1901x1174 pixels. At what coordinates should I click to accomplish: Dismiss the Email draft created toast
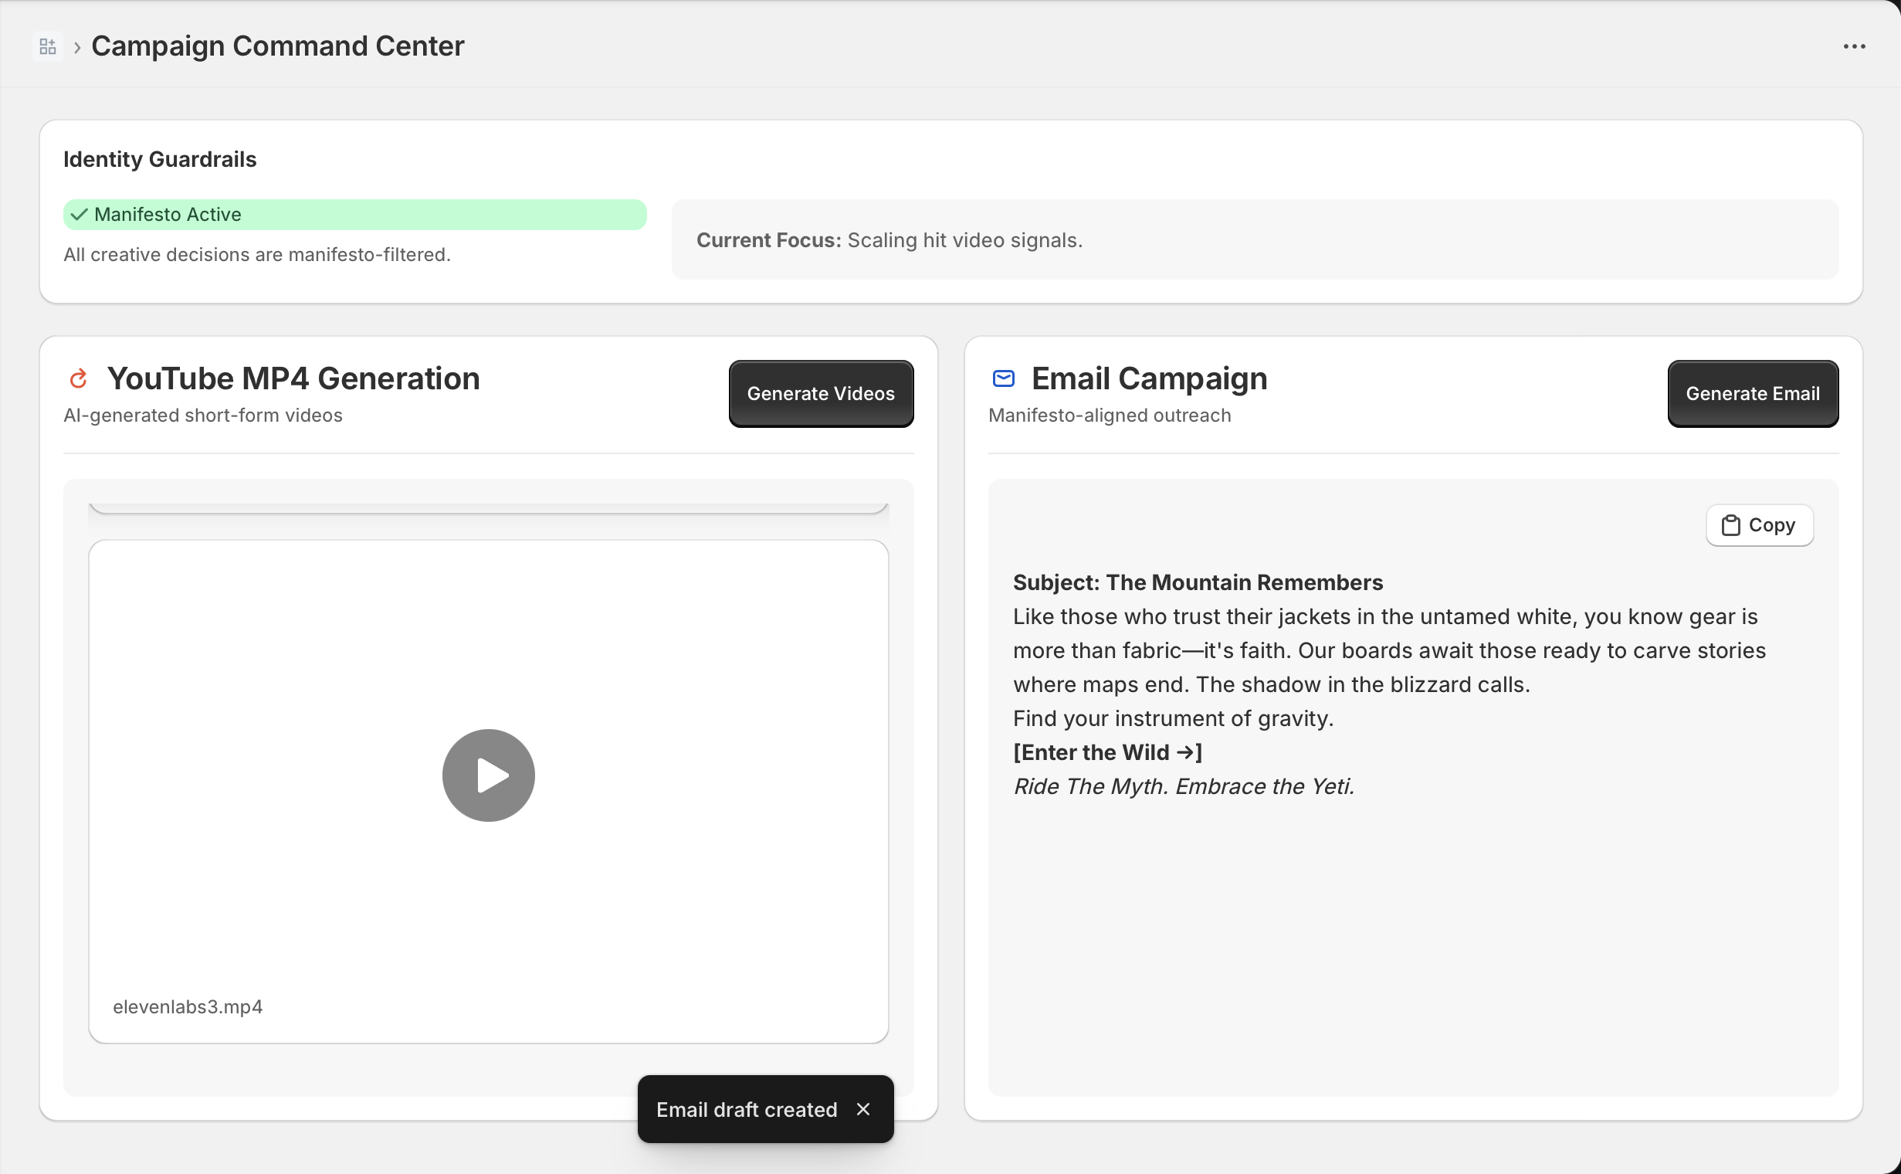point(863,1110)
